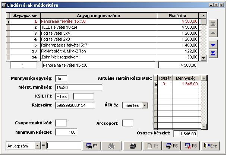The image size is (227, 156).
Task: Jump to the first record with the top arrow
Action: click(x=213, y=23)
